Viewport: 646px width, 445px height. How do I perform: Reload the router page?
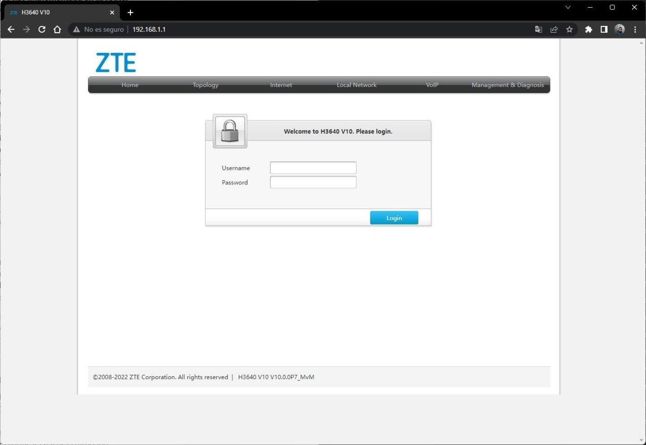coord(42,29)
